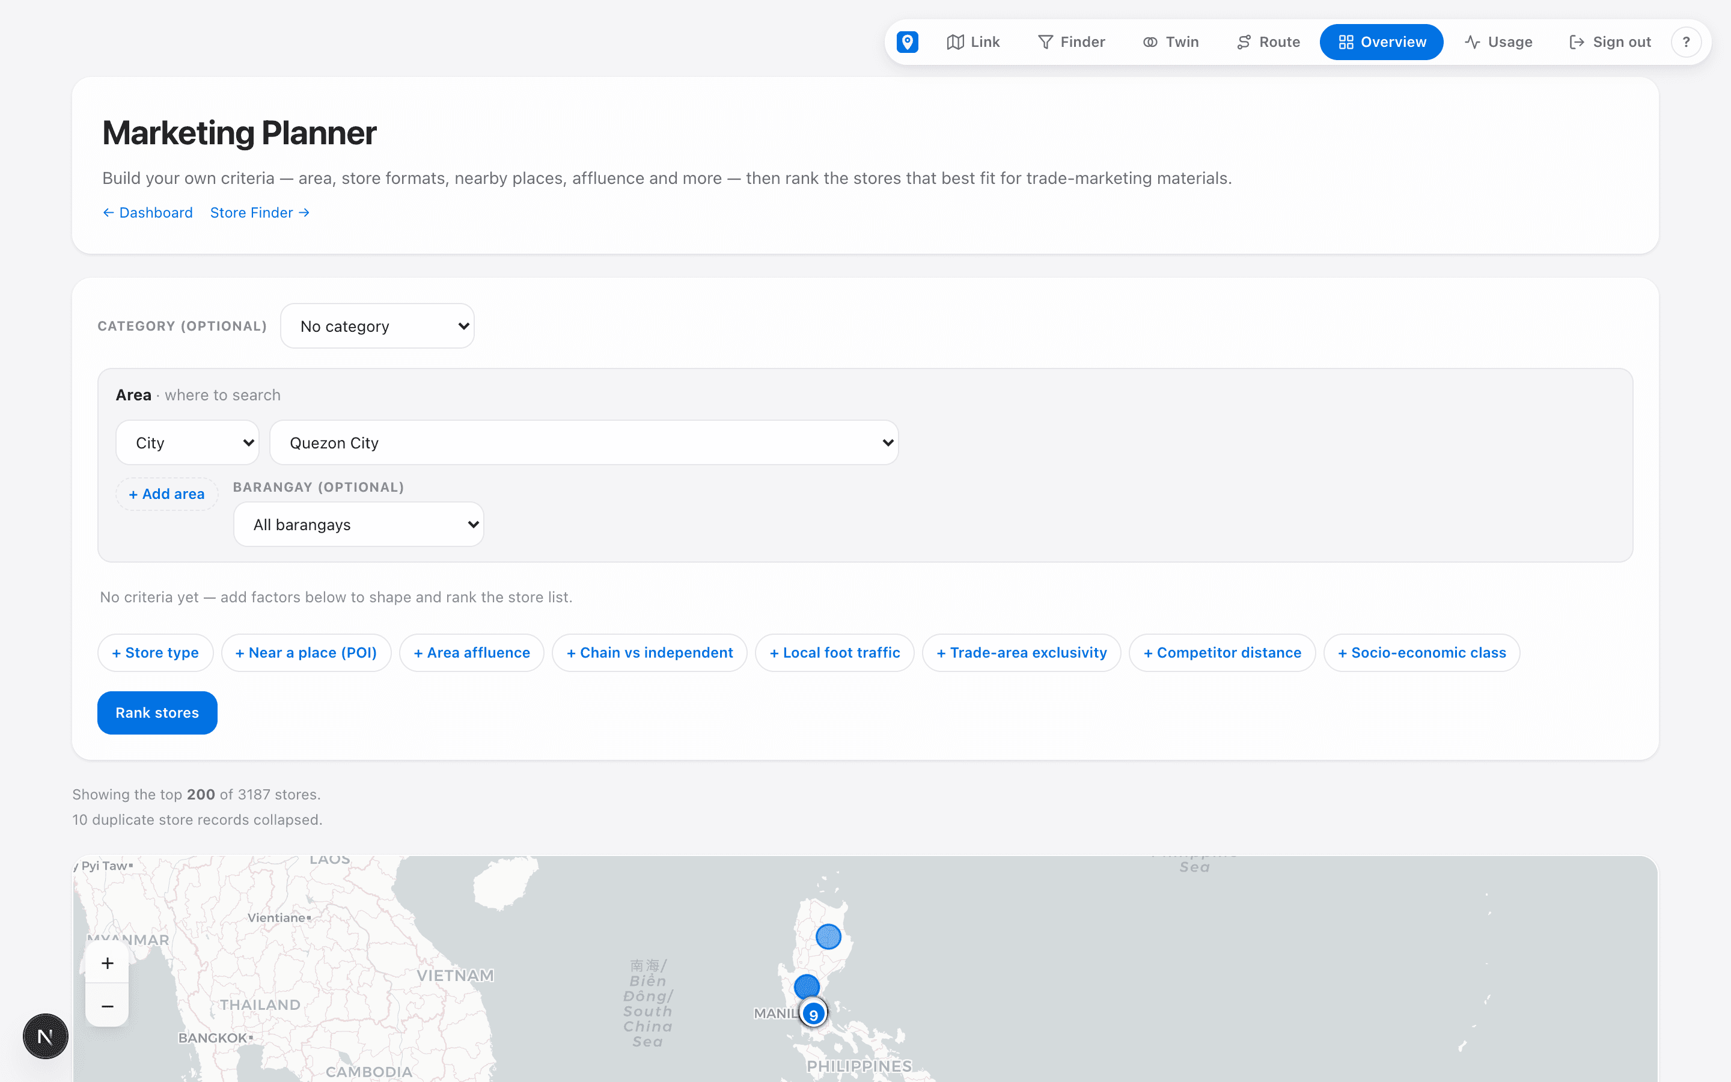Add the Chain vs independent criterion
Screen dimensions: 1731x1082
pos(650,653)
